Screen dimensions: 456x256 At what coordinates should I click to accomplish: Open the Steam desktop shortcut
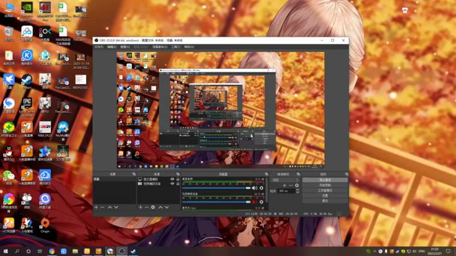[x=27, y=81]
